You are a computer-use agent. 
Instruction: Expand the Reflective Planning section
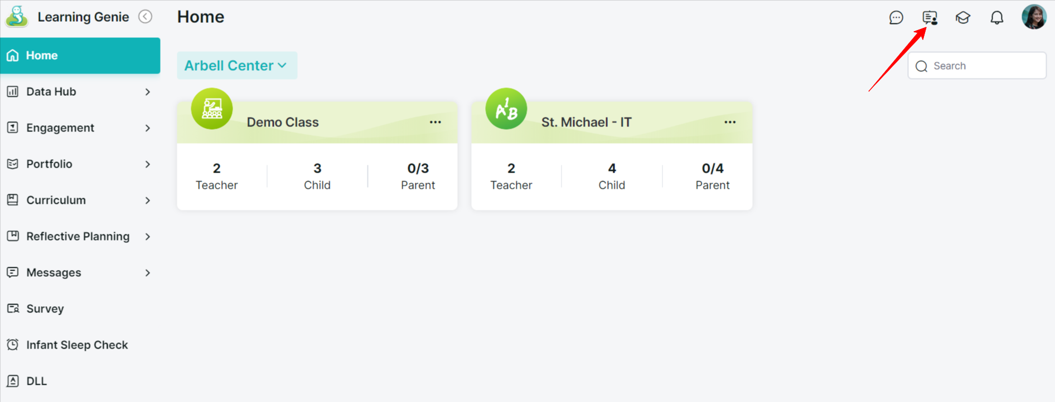tap(80, 236)
